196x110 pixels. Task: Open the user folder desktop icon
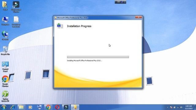pos(5,6)
